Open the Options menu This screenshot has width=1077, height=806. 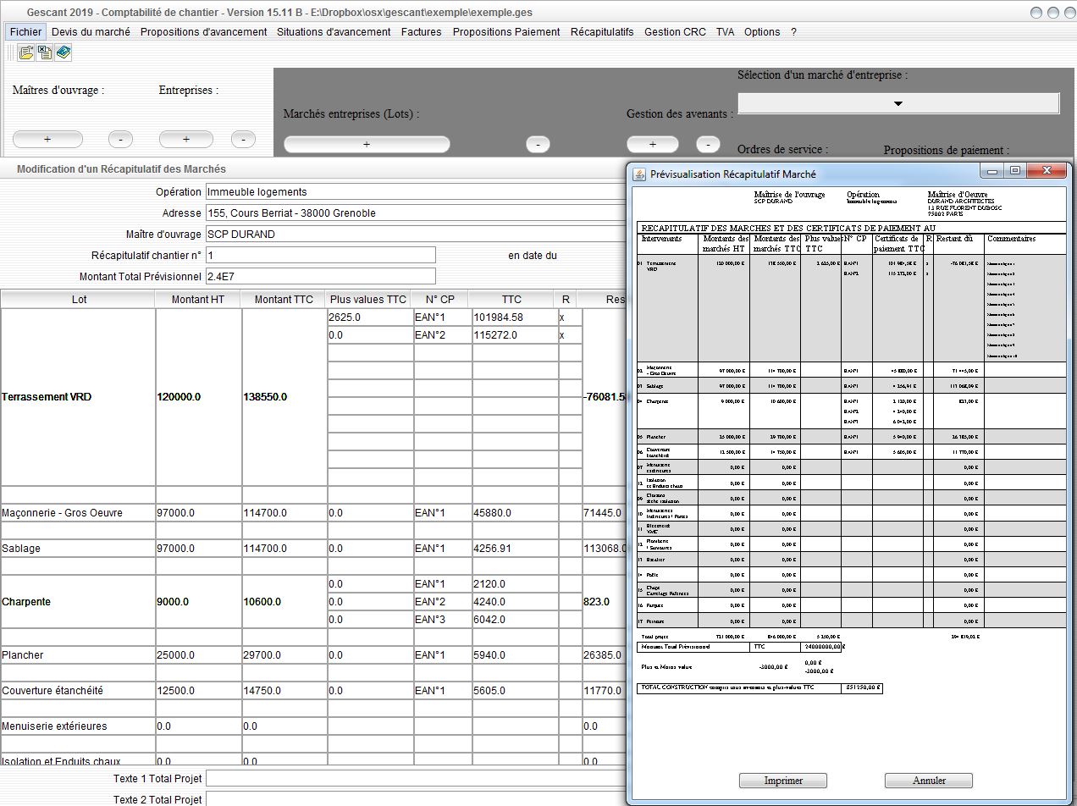(762, 32)
